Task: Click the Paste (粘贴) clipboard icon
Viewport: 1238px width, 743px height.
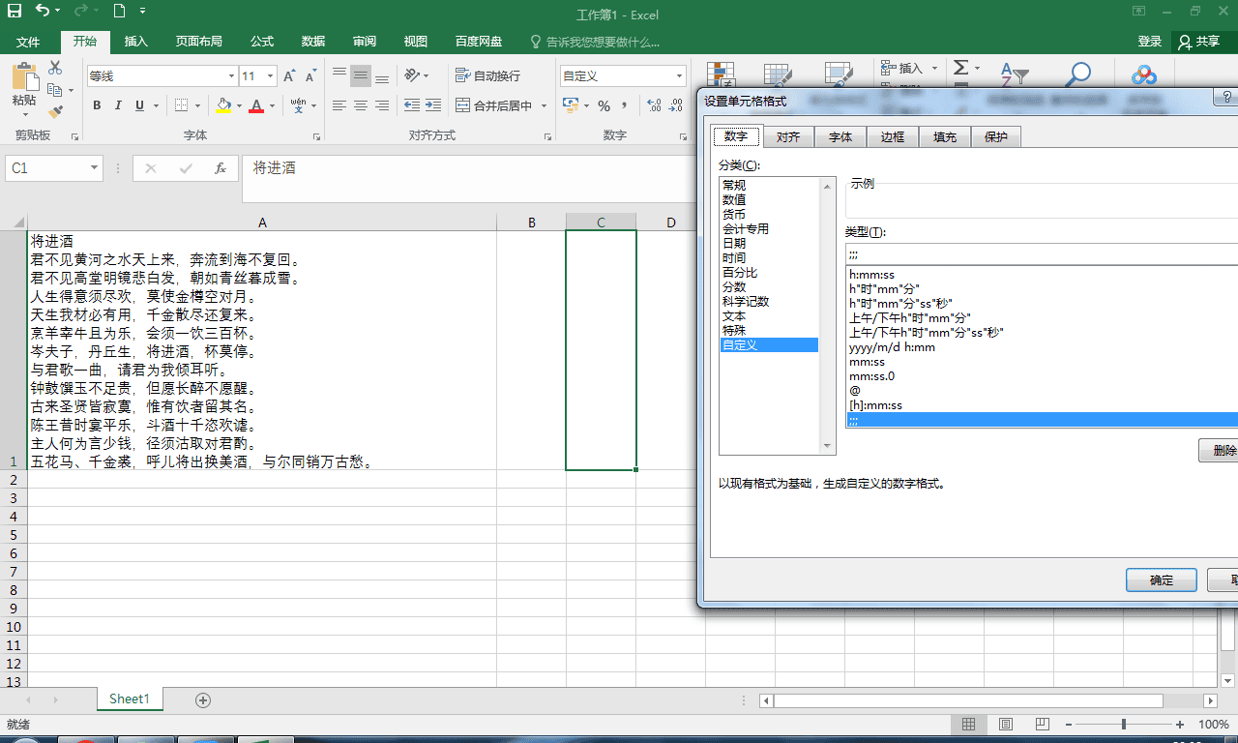Action: point(24,77)
